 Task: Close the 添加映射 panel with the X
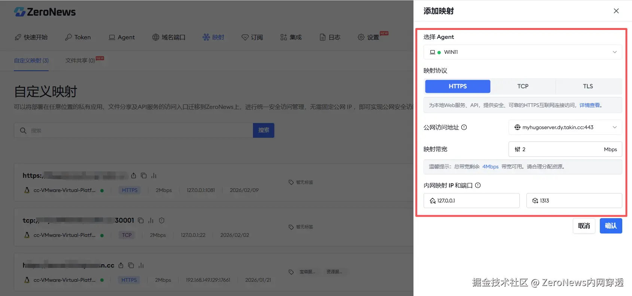click(x=616, y=11)
